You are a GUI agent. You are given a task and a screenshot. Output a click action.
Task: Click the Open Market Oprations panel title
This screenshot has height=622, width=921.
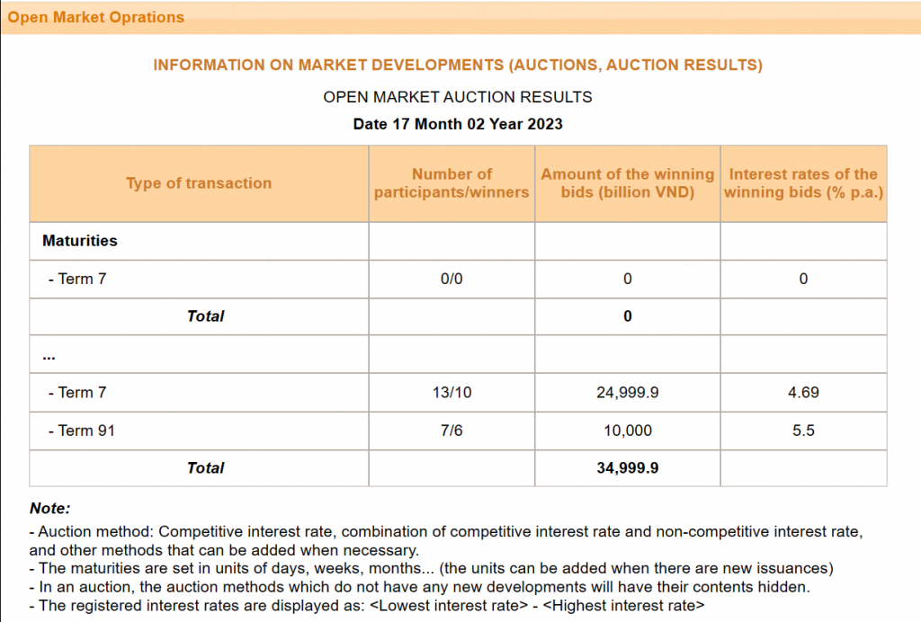(x=96, y=17)
